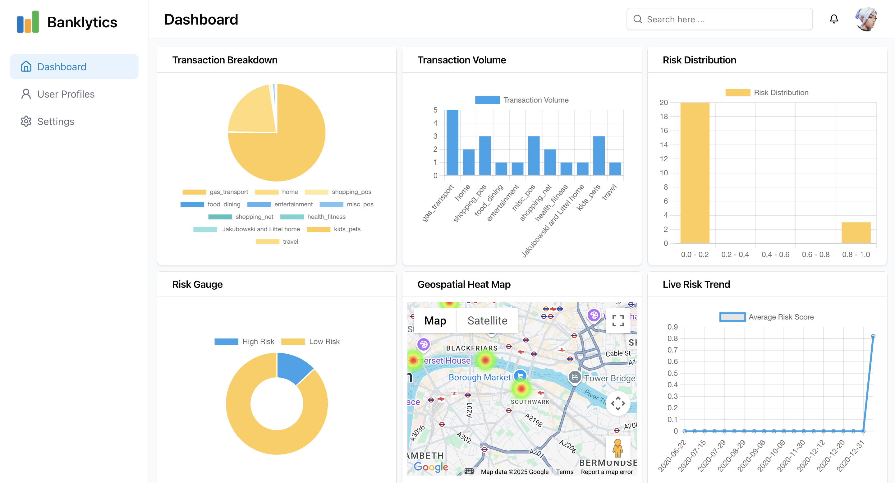Switch map to Satellite view
895x483 pixels.
487,320
